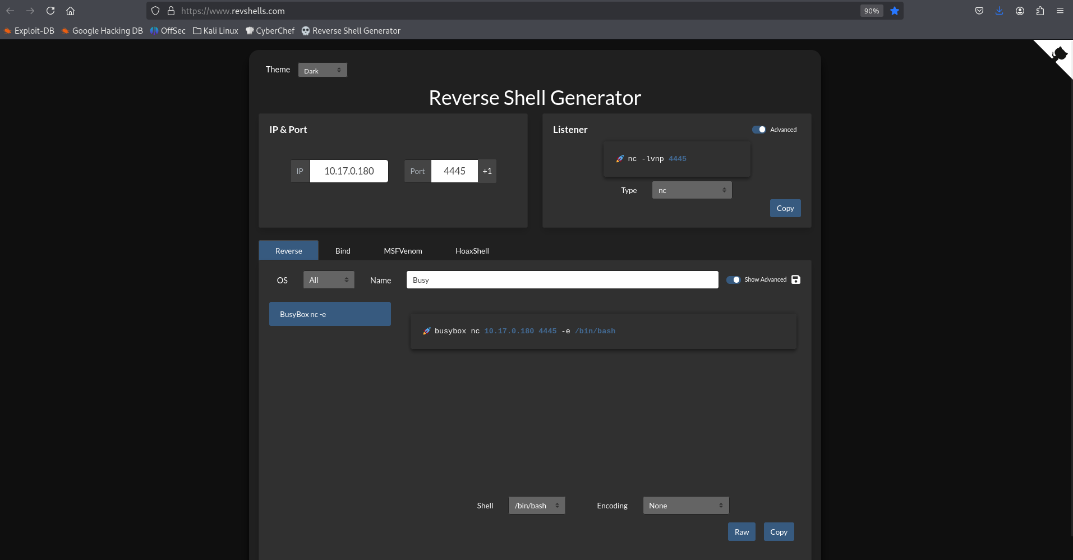Copy the busybox reverse shell payload
The height and width of the screenshot is (560, 1073).
pyautogui.click(x=779, y=532)
